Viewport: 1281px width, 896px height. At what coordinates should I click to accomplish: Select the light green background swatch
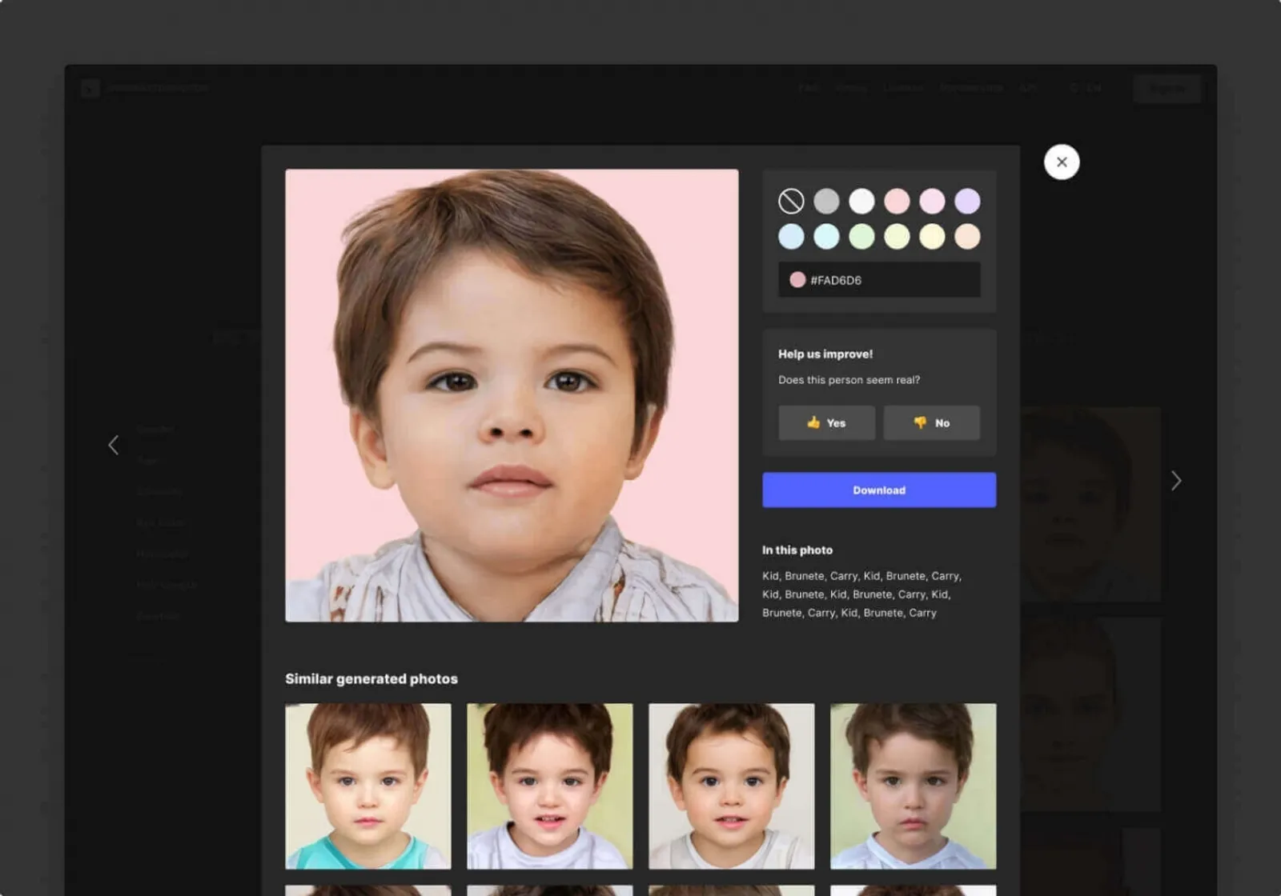click(x=861, y=236)
